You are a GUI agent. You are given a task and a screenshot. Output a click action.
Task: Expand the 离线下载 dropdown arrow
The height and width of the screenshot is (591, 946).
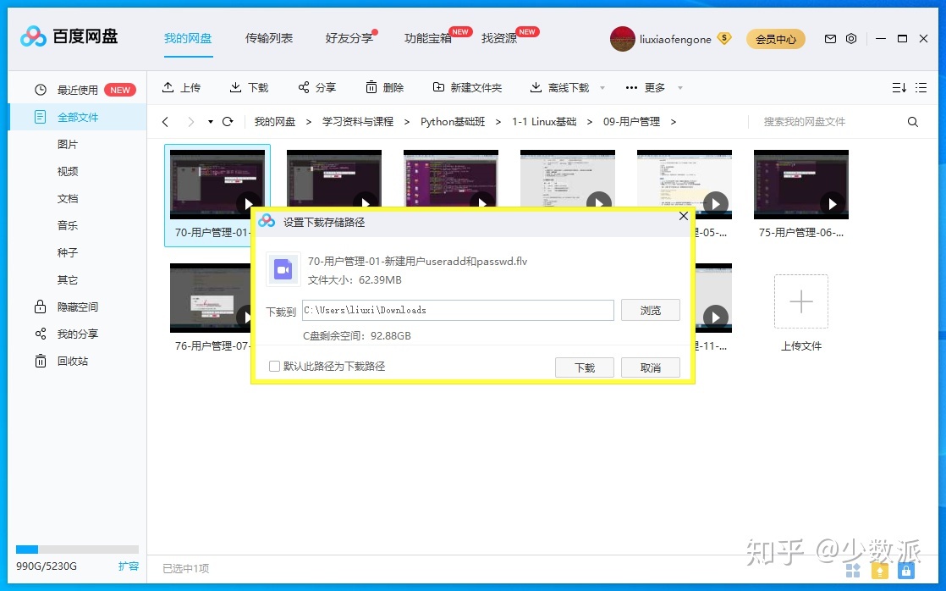602,87
